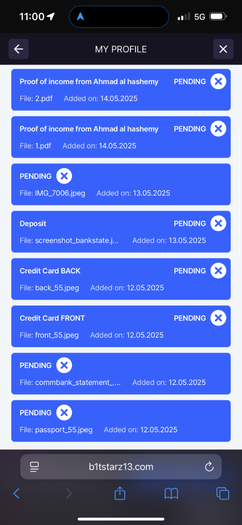
Task: Tap the navigation indicator in Dynamic Island
Action: point(80,17)
